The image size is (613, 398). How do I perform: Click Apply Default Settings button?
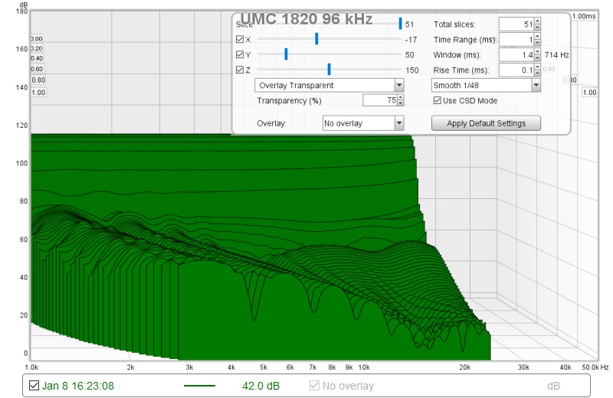(x=486, y=123)
